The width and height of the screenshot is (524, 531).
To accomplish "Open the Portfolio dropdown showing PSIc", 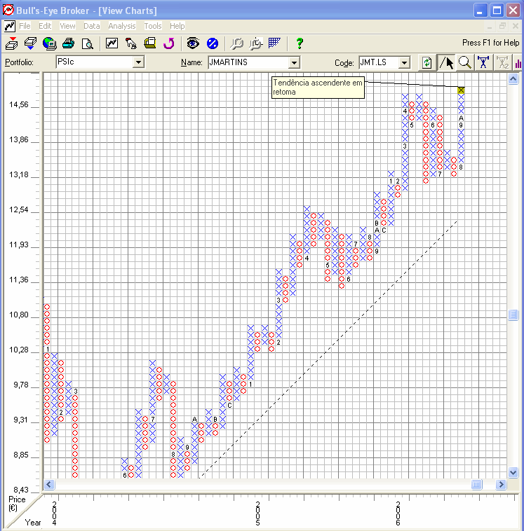I will tap(138, 62).
